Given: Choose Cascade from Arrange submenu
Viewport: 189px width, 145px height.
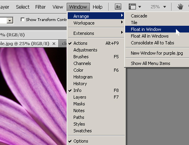Looking at the screenshot, I should pyautogui.click(x=157, y=16).
